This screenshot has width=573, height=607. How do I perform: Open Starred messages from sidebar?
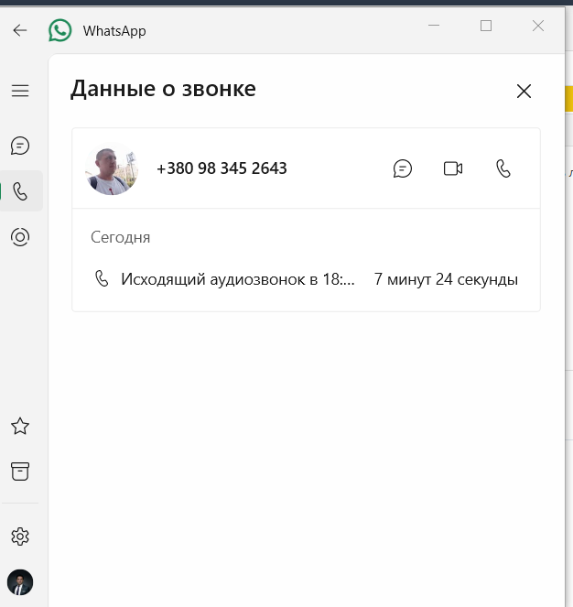[x=20, y=427]
